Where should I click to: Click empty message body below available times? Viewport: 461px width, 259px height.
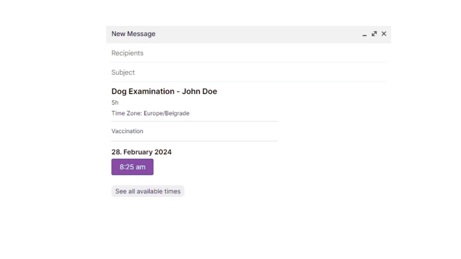241,225
